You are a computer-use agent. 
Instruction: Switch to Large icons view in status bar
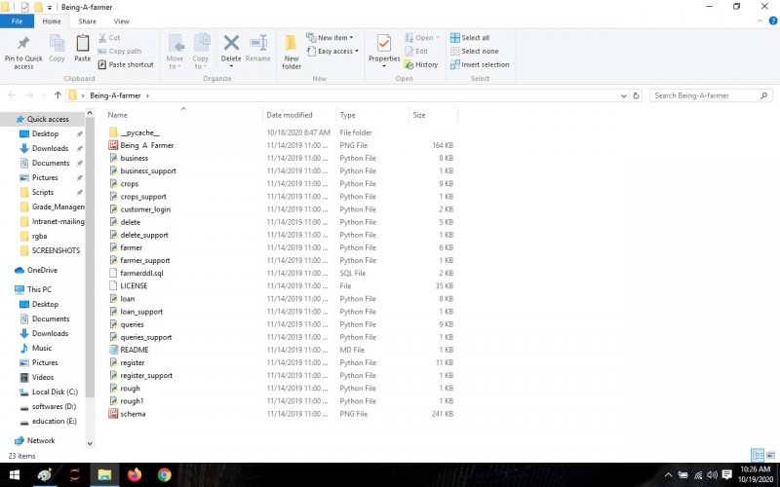pyautogui.click(x=770, y=455)
